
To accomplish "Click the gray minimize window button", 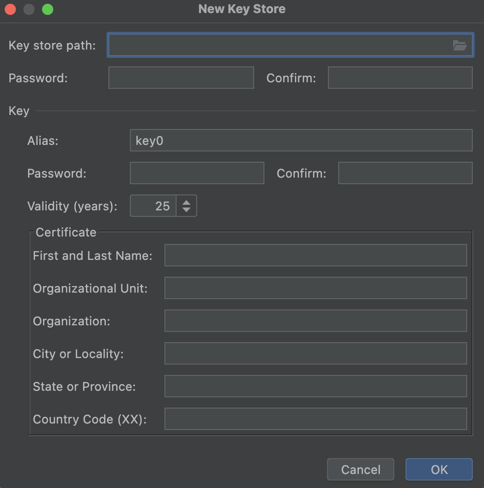I will point(29,9).
